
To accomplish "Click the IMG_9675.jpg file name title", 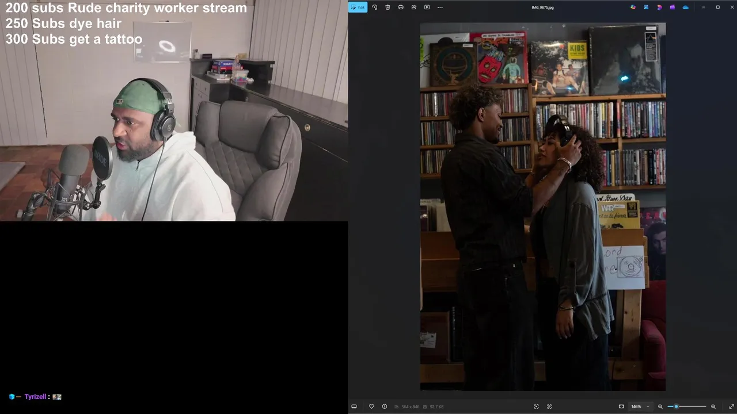I will coord(542,7).
